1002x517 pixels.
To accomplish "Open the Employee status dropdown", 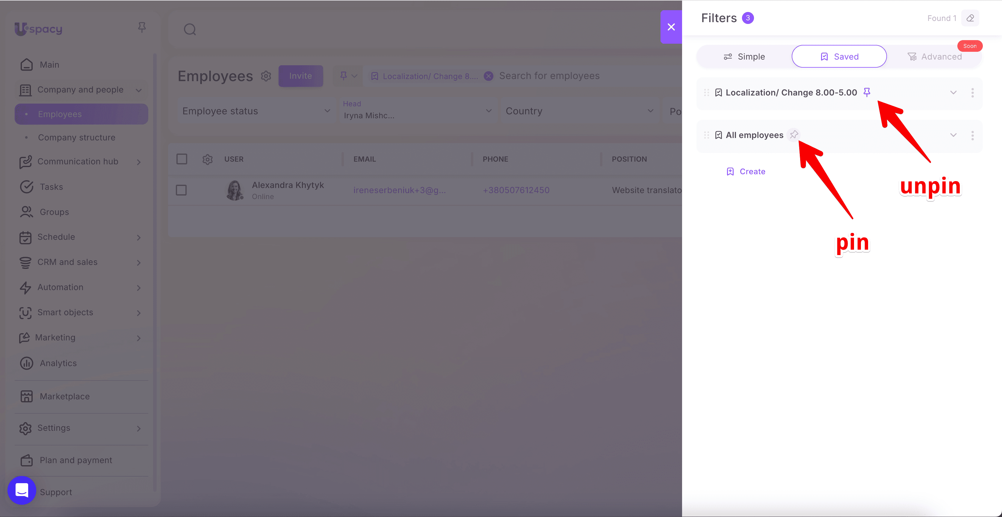I will point(256,111).
